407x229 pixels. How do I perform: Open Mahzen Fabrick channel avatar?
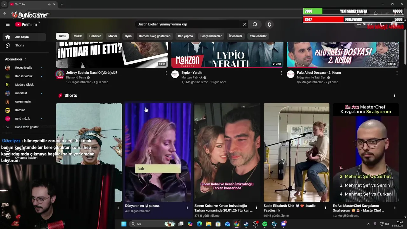(x=175, y=74)
